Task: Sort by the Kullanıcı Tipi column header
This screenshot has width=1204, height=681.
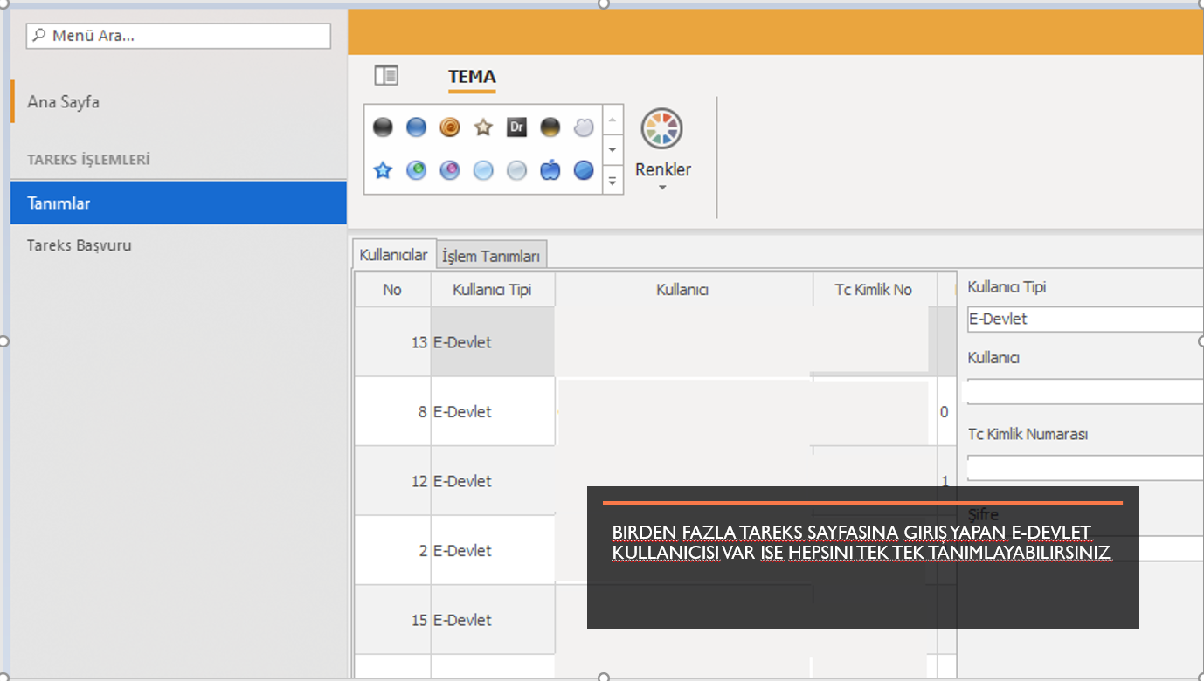Action: point(492,290)
